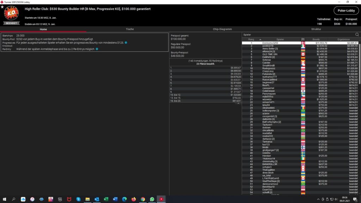
Task: Toggle Rang column sort arrow
Action: (260, 39)
